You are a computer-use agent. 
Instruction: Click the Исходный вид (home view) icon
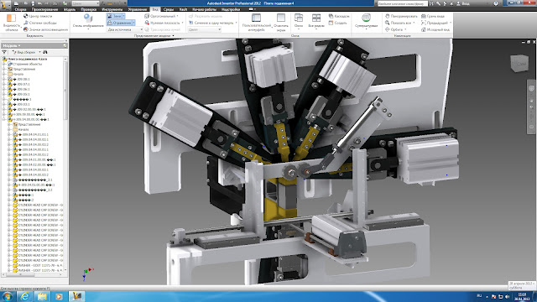423,30
